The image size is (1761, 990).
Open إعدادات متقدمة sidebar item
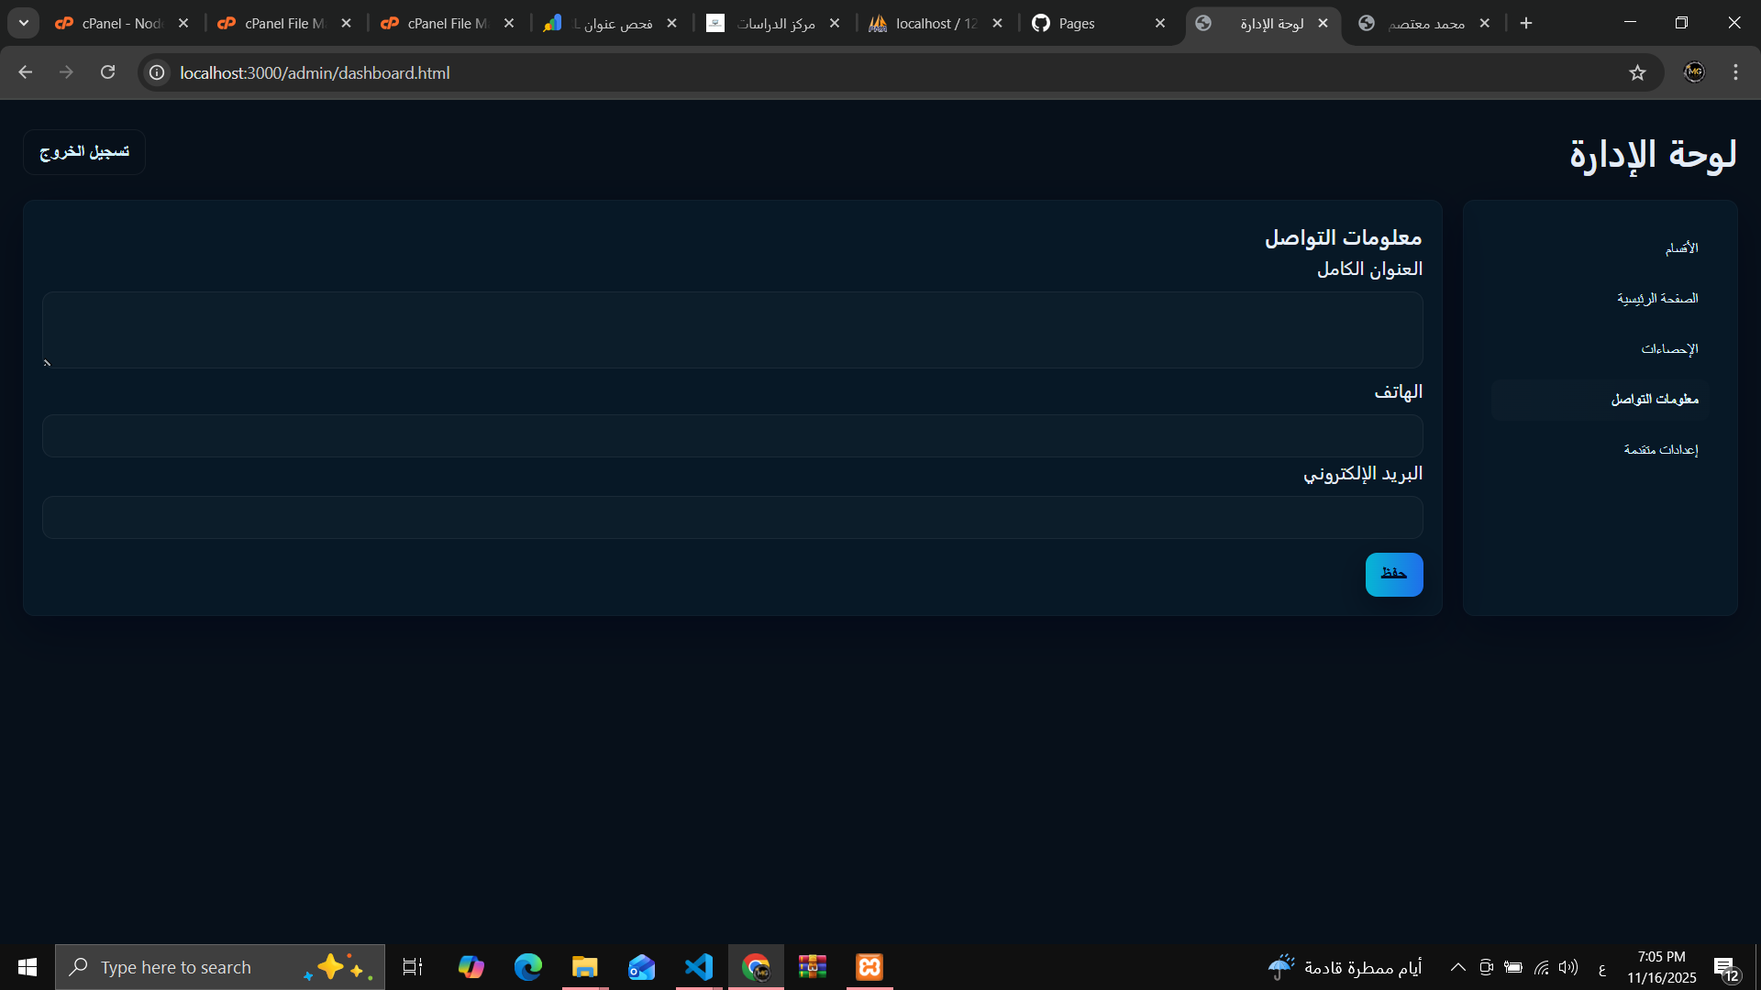pos(1660,450)
